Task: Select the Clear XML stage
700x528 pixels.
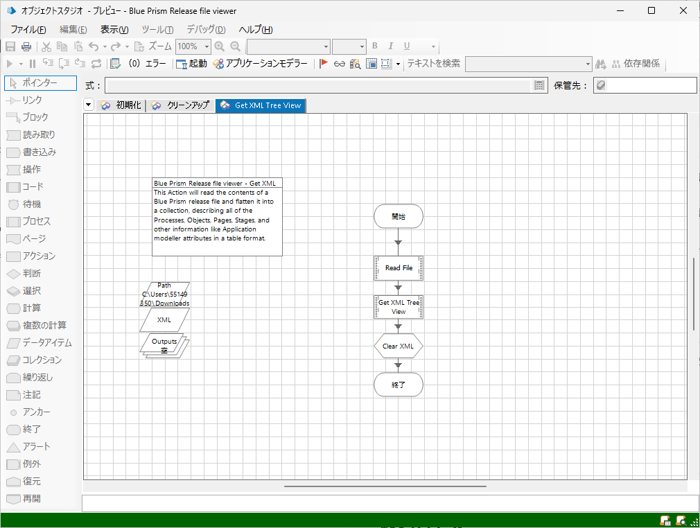Action: coord(399,346)
